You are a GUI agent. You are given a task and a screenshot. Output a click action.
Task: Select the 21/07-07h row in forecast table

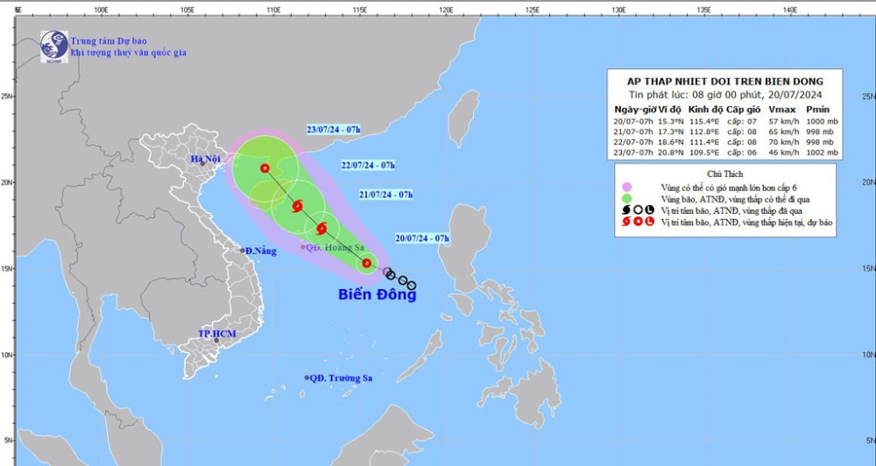pyautogui.click(x=725, y=130)
